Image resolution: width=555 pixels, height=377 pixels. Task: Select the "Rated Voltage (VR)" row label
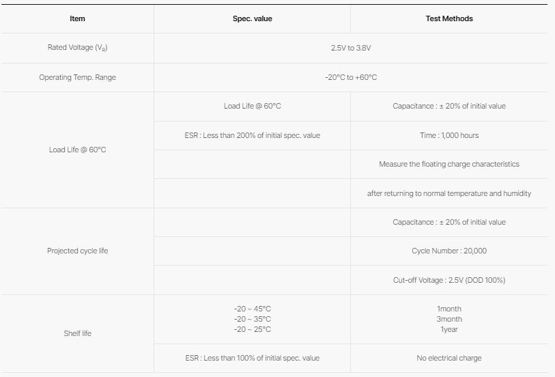77,48
